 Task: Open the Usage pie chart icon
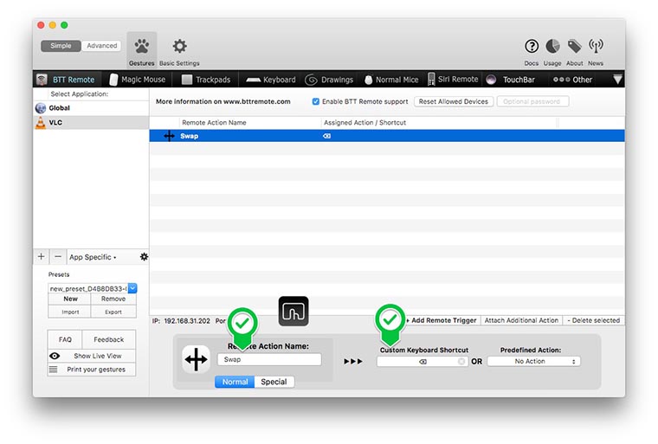pyautogui.click(x=552, y=46)
